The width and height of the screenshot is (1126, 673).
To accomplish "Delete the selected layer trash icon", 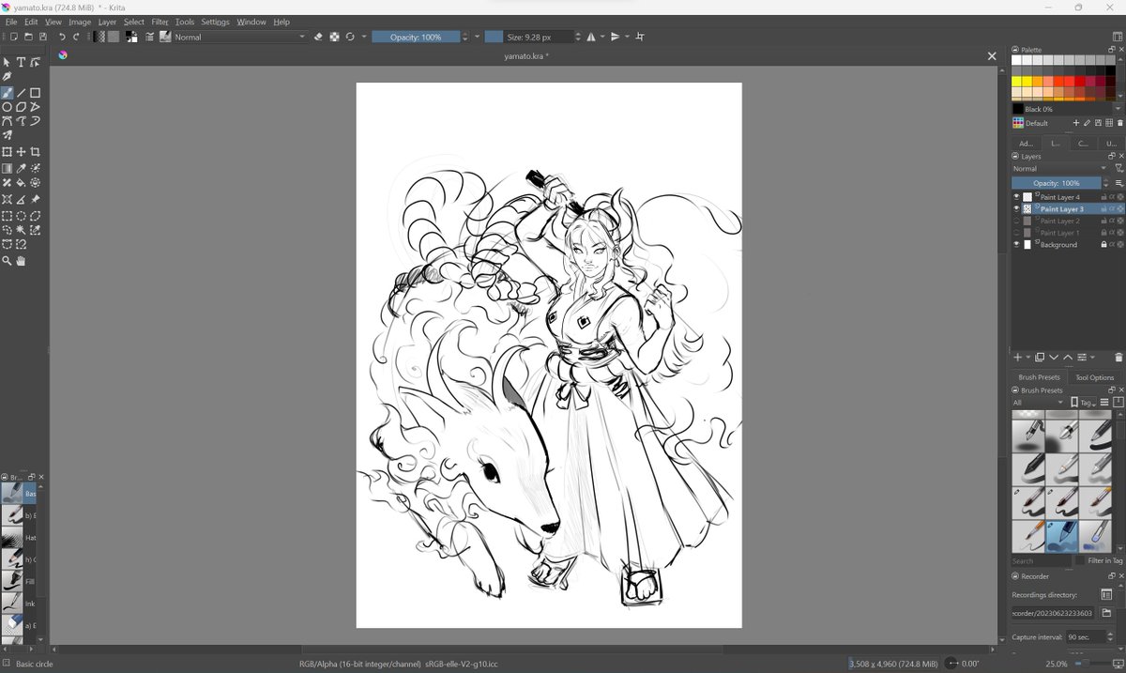I will (x=1118, y=358).
